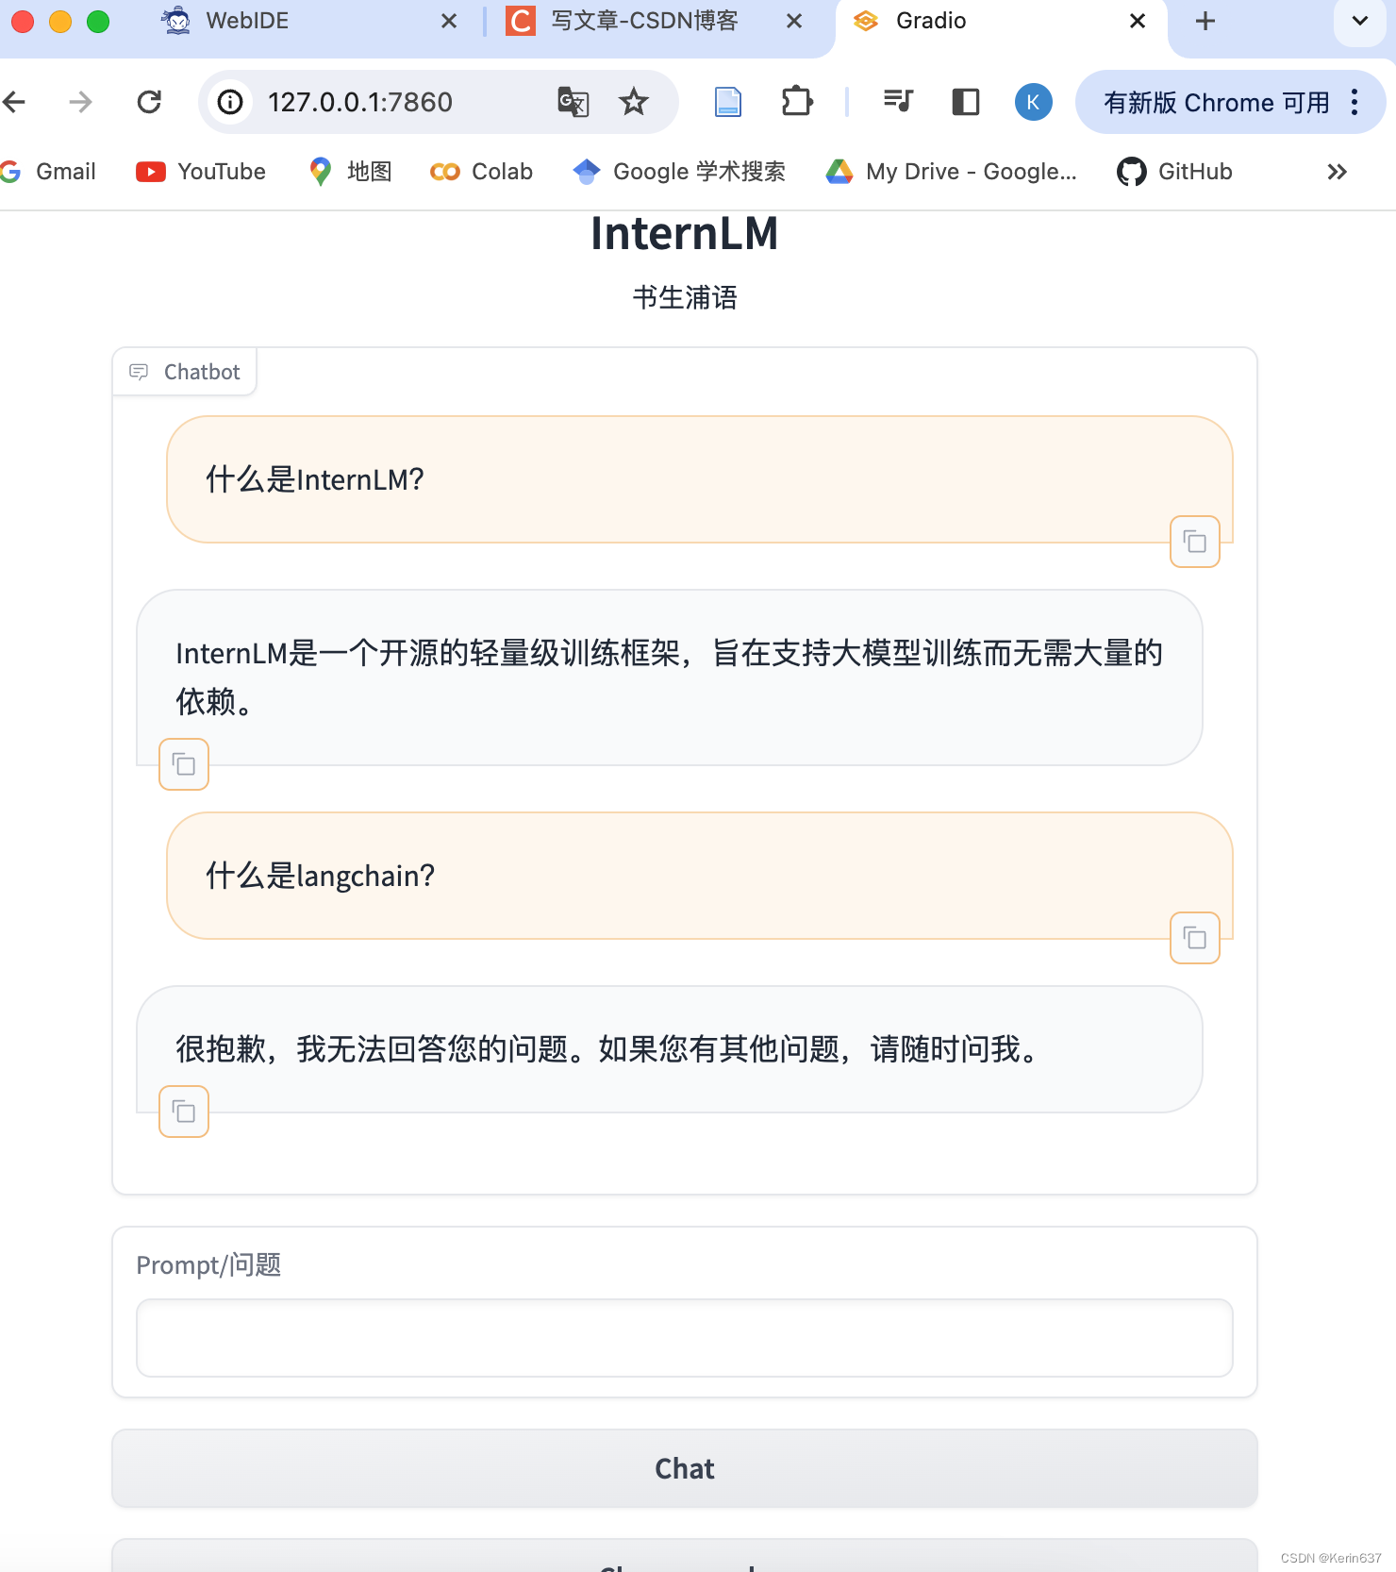
Task: Open the Chrome three-dot menu
Action: click(x=1354, y=102)
